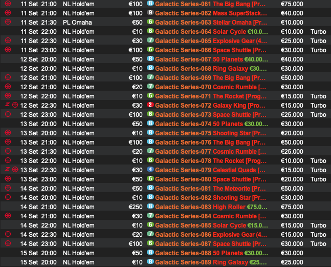
Task: Click the red 2 badge on Galaxy King row
Action: click(x=150, y=105)
